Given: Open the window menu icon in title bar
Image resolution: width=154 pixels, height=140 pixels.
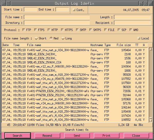Looking at the screenshot, I should (8, 4).
